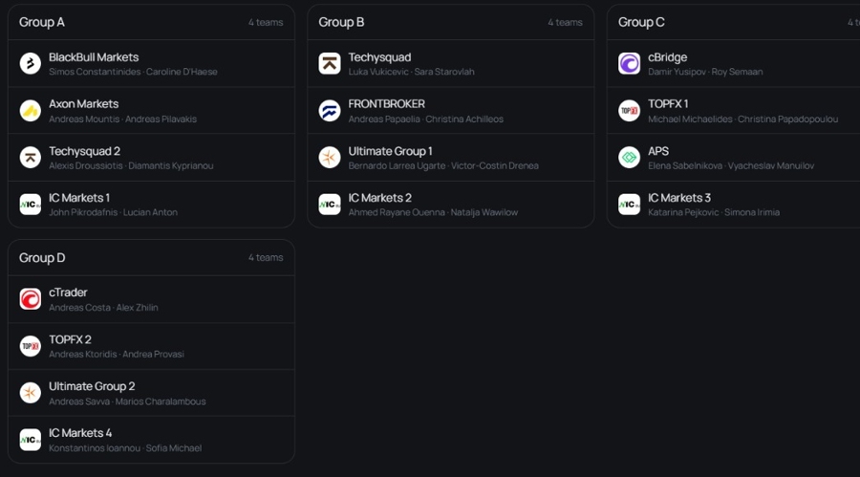Click players Simos Constantinides · Caroline D'Haese

[133, 72]
